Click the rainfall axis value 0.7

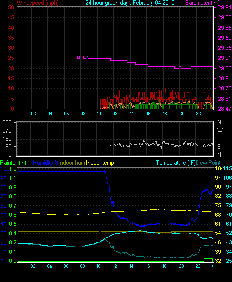pyautogui.click(x=13, y=206)
